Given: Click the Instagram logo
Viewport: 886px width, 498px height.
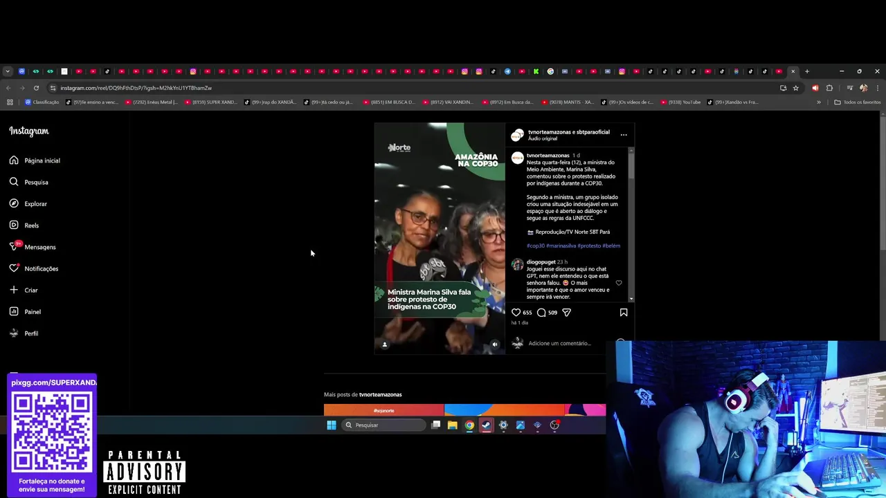Looking at the screenshot, I should [x=29, y=131].
